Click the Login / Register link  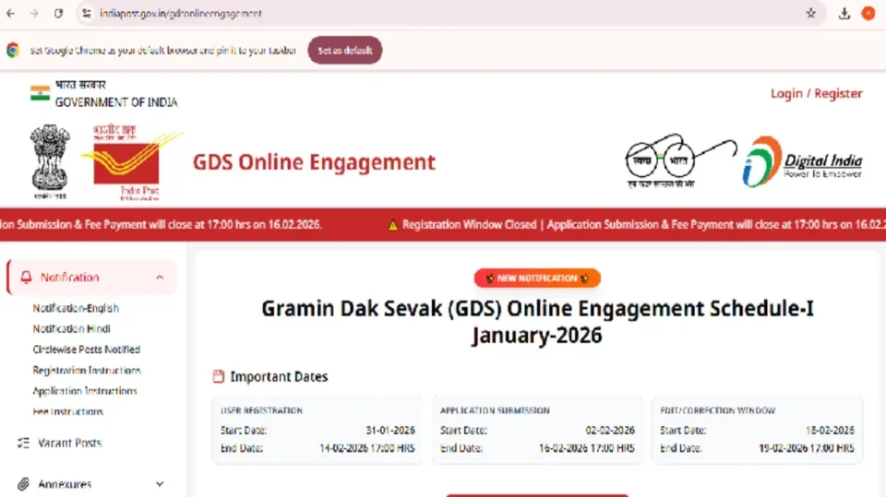(816, 93)
